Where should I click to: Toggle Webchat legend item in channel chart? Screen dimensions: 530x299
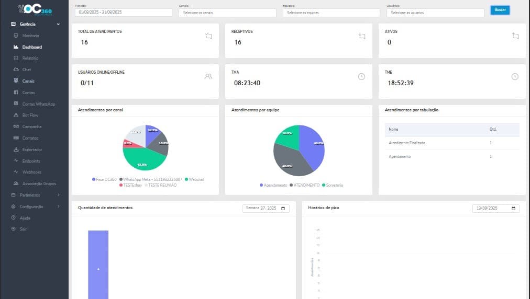pos(194,179)
